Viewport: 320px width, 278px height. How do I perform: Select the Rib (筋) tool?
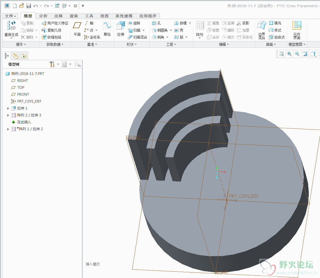pos(179,37)
